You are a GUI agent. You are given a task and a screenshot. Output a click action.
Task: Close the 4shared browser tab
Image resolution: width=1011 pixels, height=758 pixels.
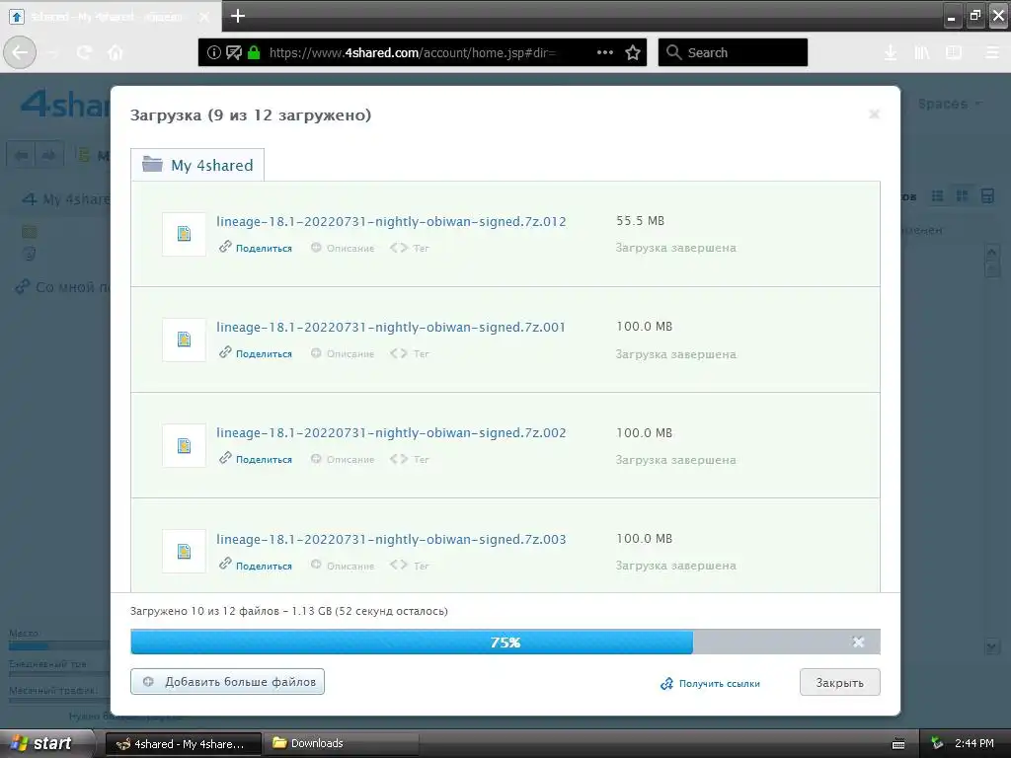204,17
